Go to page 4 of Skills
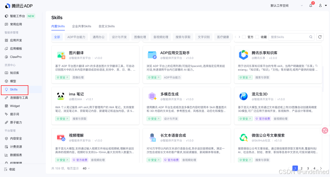This screenshot has width=330, height=177. click(314, 168)
